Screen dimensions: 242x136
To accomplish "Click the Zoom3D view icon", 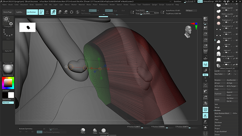I will [205, 97].
